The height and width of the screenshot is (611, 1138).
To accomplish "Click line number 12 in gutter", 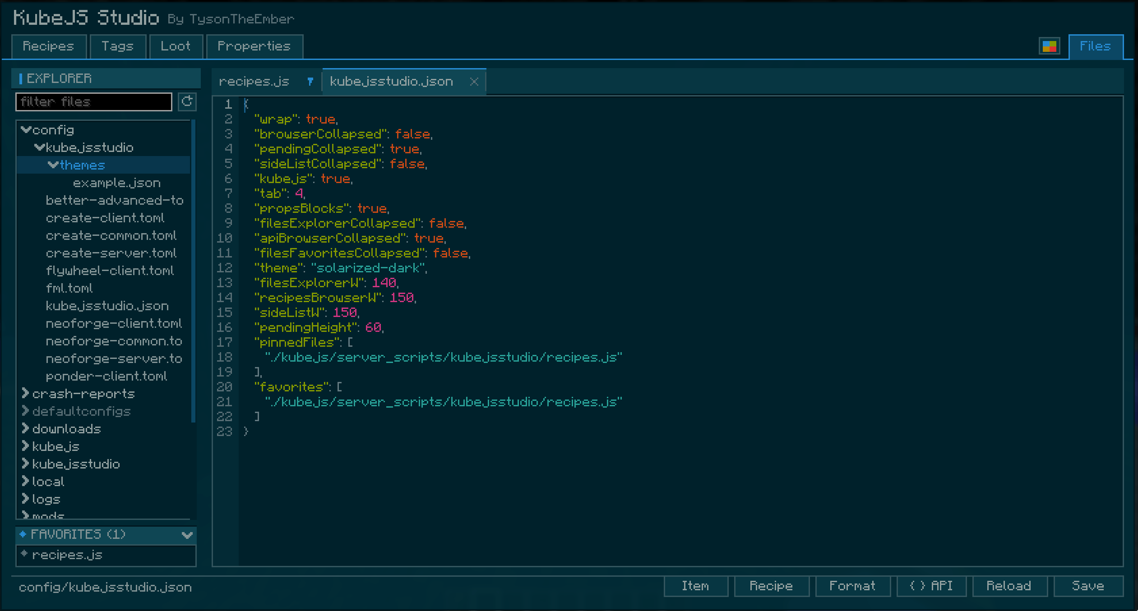I will 225,268.
